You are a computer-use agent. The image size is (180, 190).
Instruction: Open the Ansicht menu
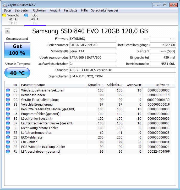pyautogui.click(x=55, y=10)
